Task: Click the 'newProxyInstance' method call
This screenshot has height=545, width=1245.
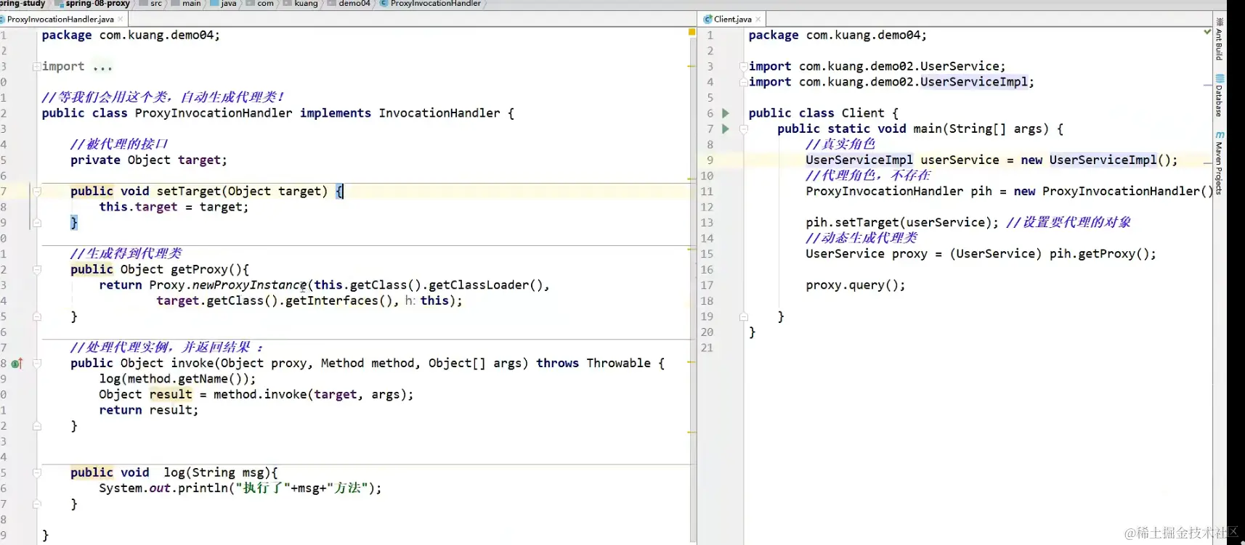Action: click(x=249, y=285)
